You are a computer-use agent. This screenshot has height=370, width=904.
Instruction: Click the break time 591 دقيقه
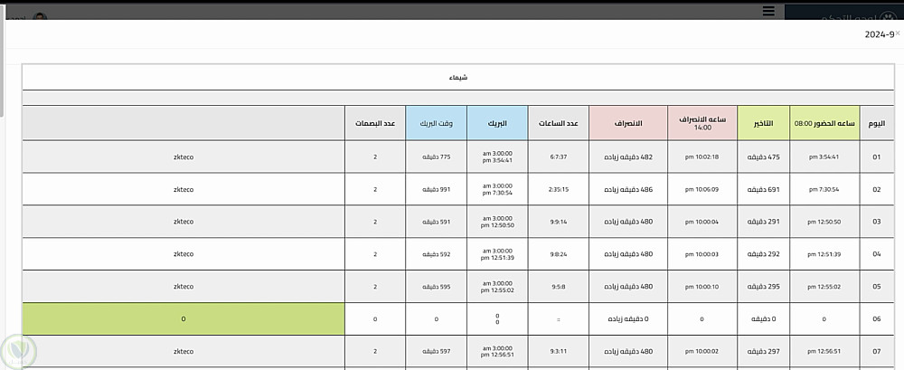(436, 222)
